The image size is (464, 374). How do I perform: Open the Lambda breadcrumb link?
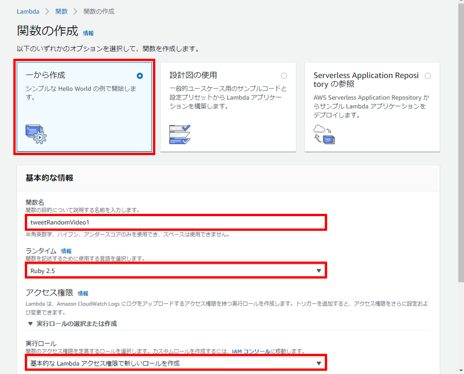(x=28, y=11)
